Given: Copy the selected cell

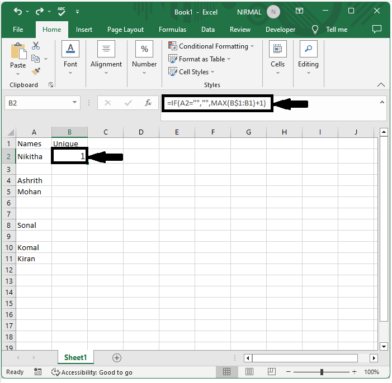Looking at the screenshot, I should point(35,59).
